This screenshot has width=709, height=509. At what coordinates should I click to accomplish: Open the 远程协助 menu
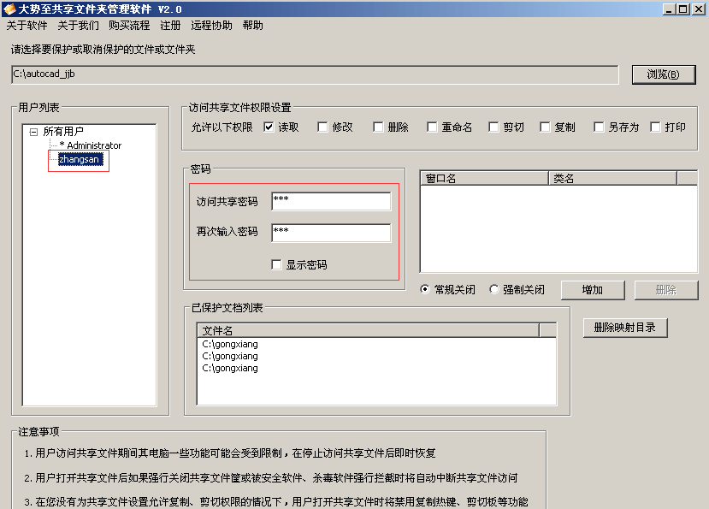pos(211,26)
